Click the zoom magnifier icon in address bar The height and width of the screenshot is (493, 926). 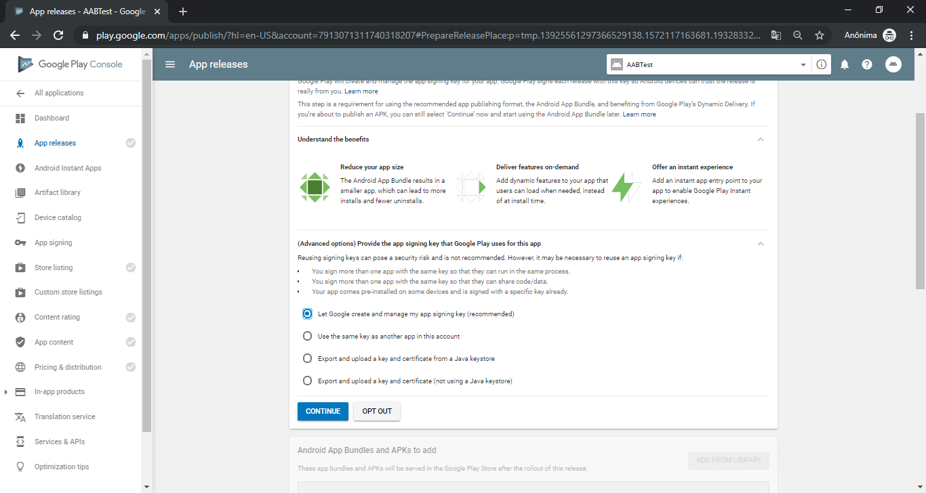click(x=798, y=35)
